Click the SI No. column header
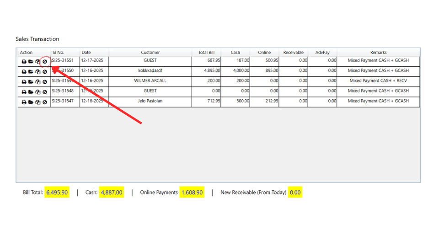Viewport: 439px width, 247px height. click(x=58, y=53)
